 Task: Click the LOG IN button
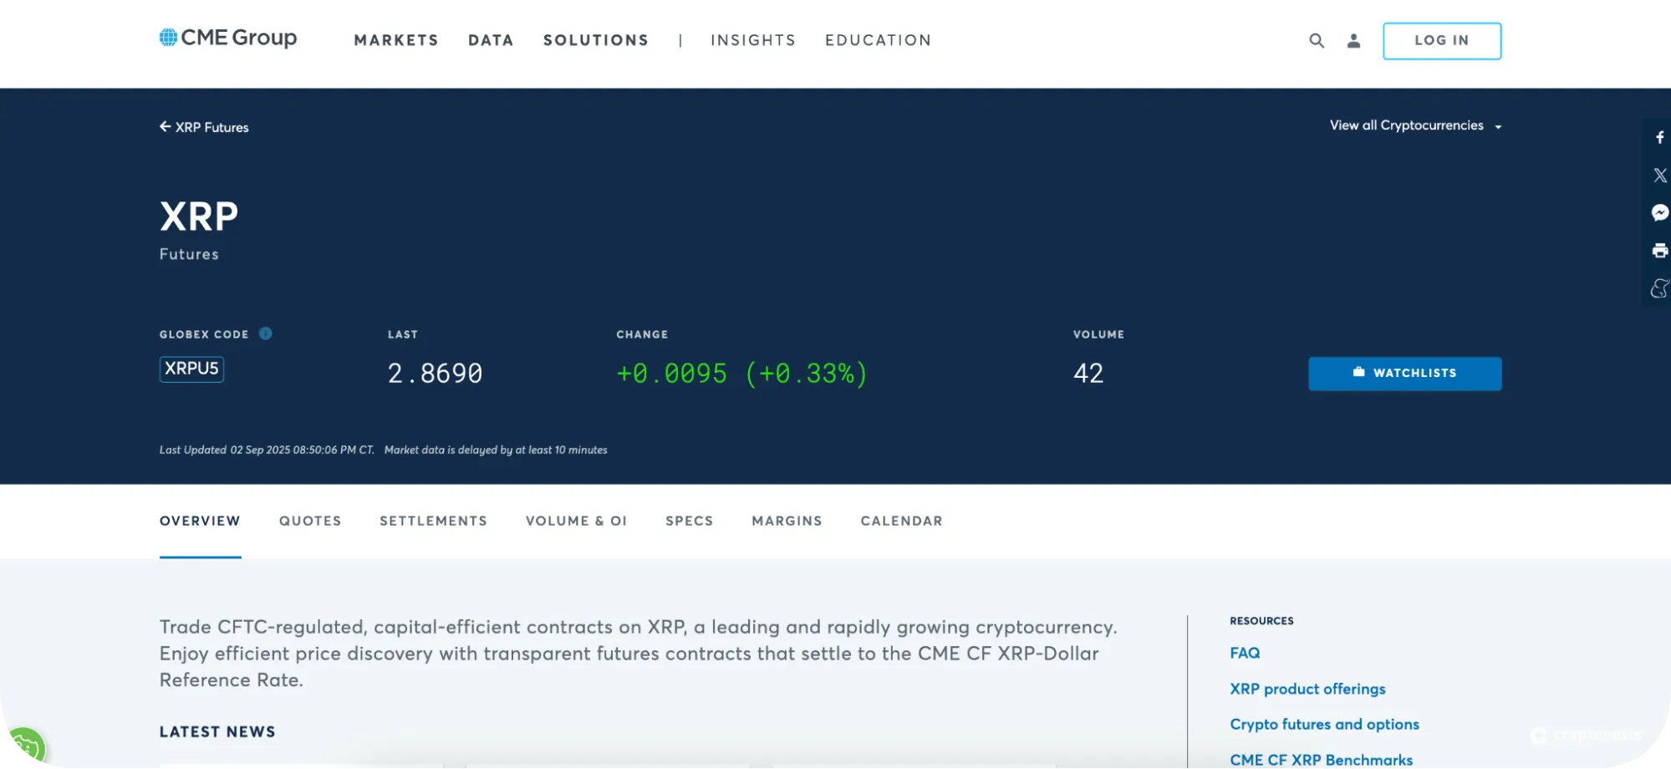[x=1441, y=40]
